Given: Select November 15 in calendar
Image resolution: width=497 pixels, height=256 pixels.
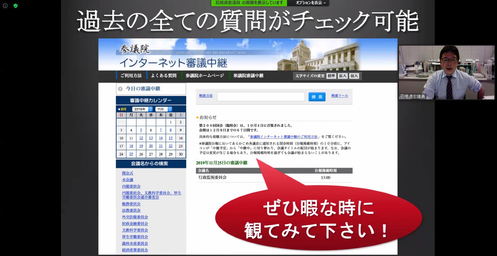Looking at the screenshot, I should pos(171,138).
